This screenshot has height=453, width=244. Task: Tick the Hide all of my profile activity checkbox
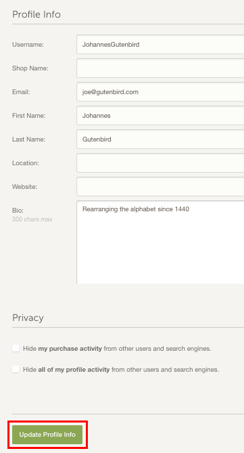click(x=16, y=369)
